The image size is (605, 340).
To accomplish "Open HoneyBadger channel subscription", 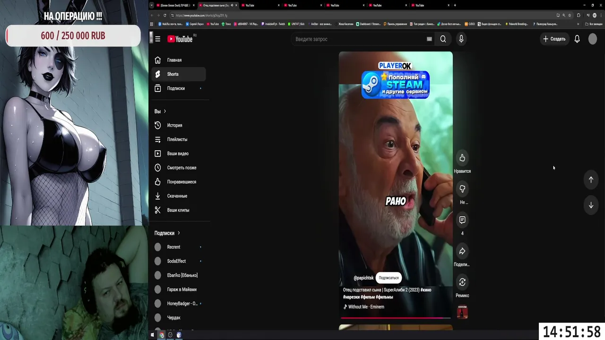I will (179, 304).
